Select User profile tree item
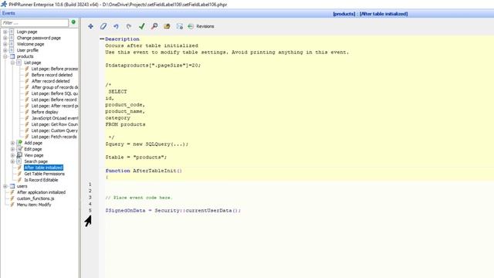Viewport: 494px width, 278px height. point(28,50)
